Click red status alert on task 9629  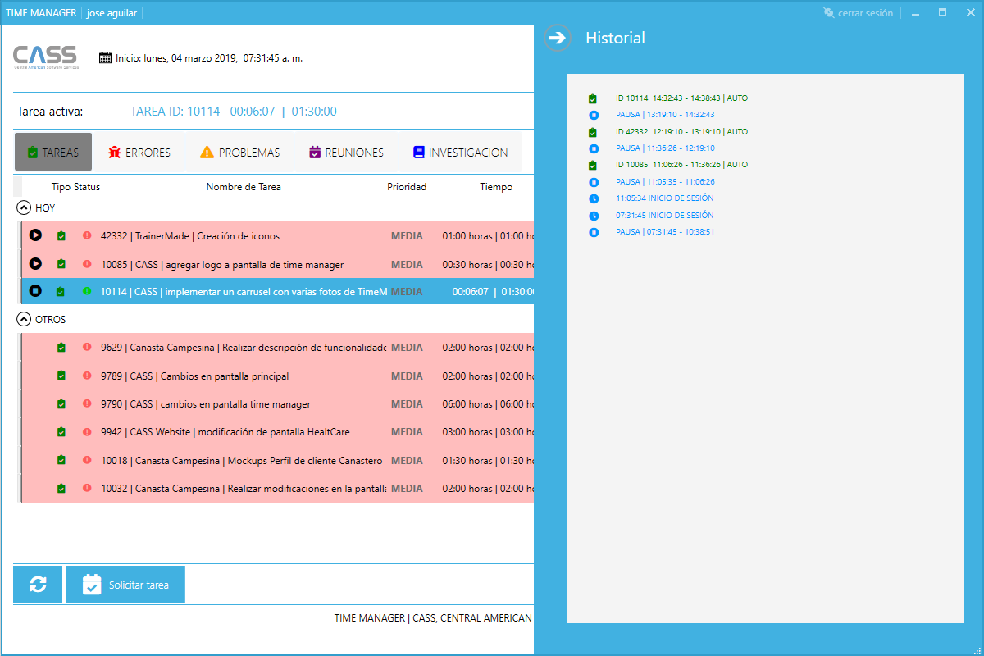pos(87,348)
